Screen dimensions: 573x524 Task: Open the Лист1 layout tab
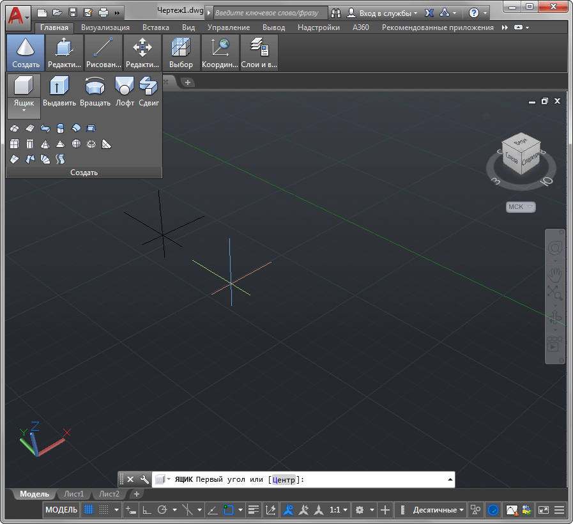pos(73,494)
